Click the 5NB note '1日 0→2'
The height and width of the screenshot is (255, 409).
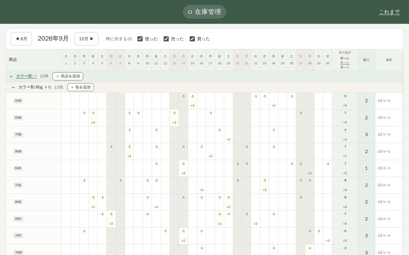pyautogui.click(x=384, y=101)
